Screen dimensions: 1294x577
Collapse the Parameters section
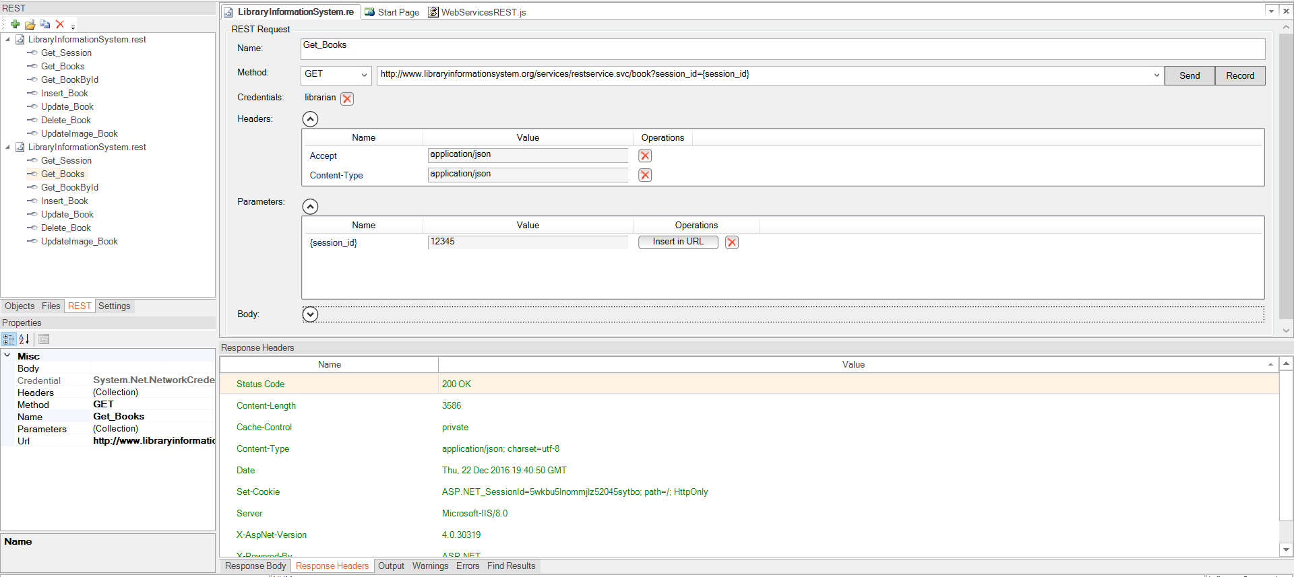click(310, 207)
